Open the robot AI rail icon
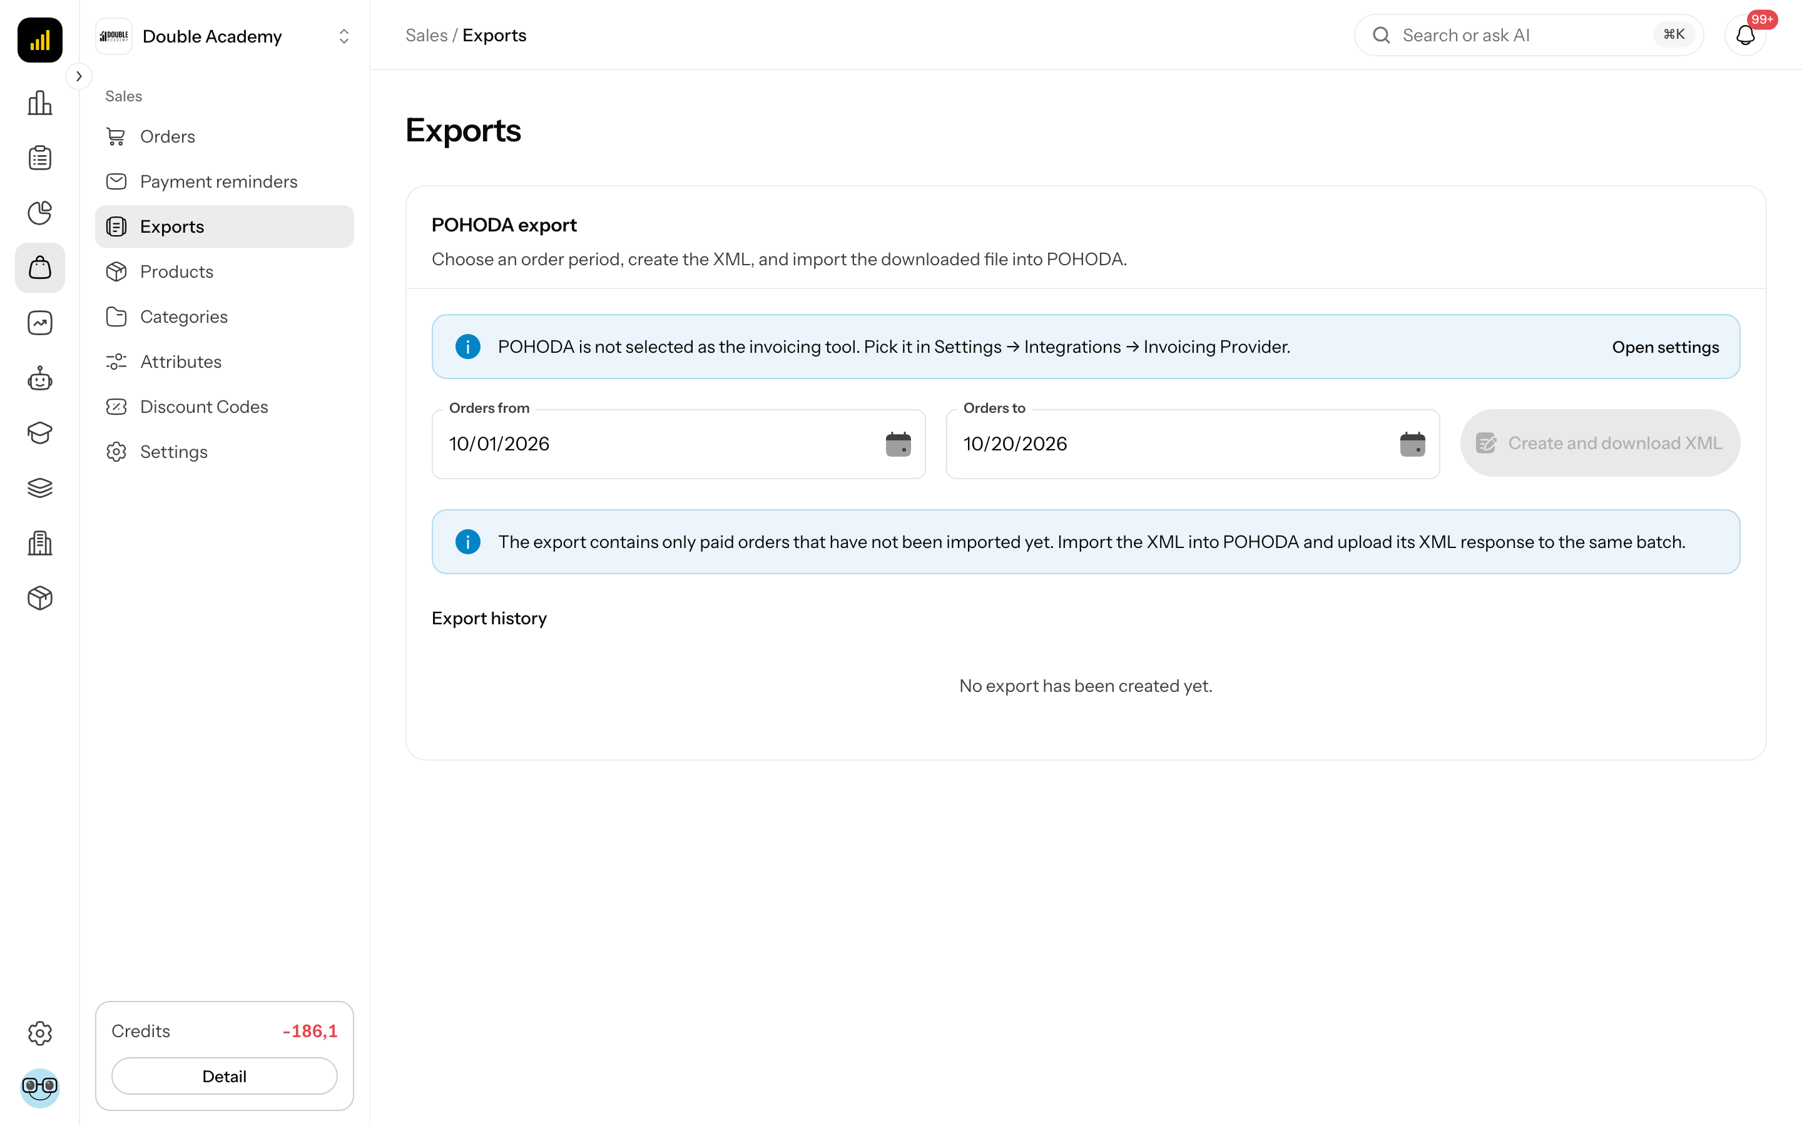This screenshot has height=1126, width=1802. [39, 378]
